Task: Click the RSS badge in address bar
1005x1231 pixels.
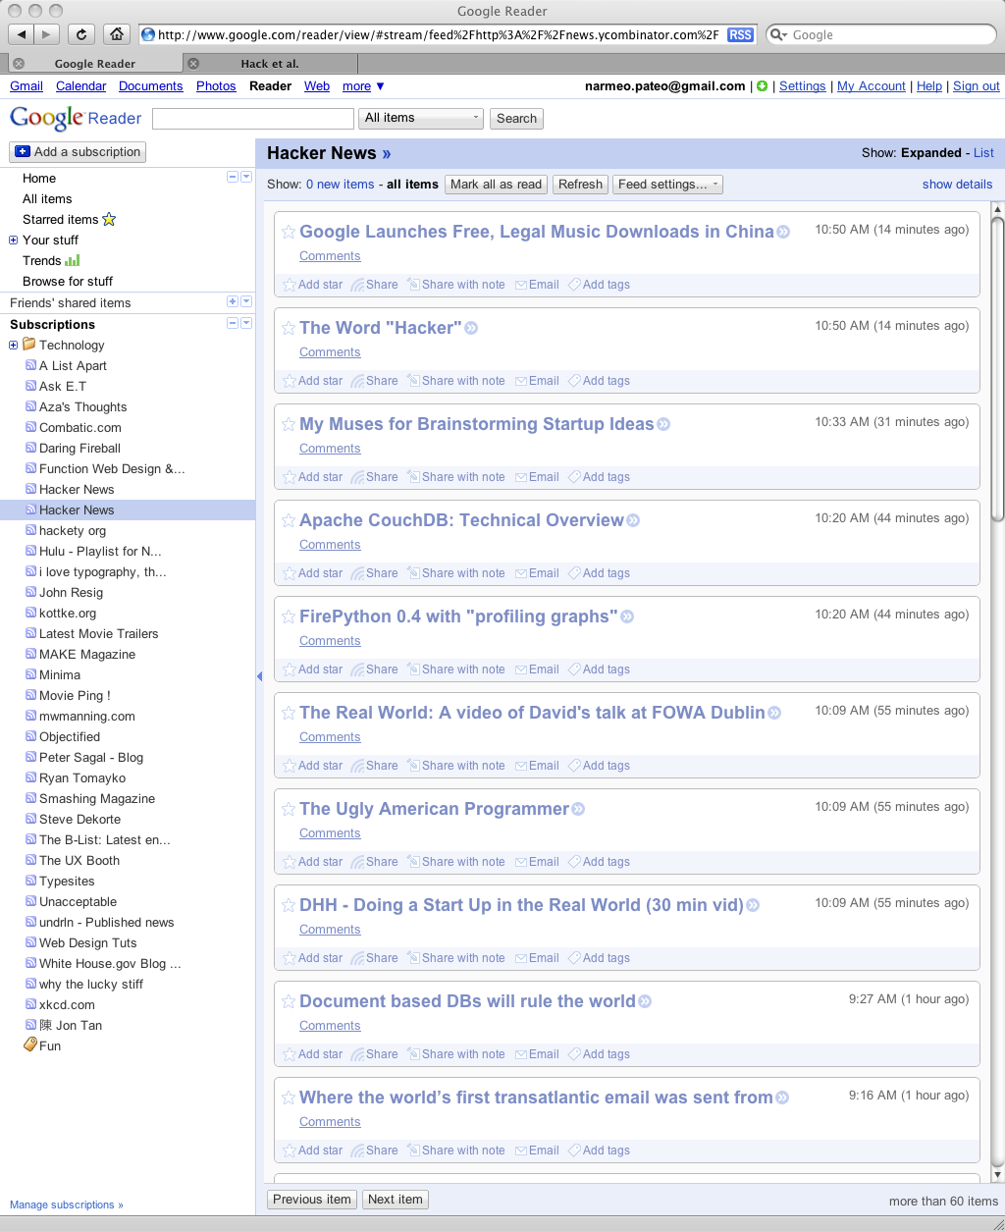Action: (x=741, y=34)
